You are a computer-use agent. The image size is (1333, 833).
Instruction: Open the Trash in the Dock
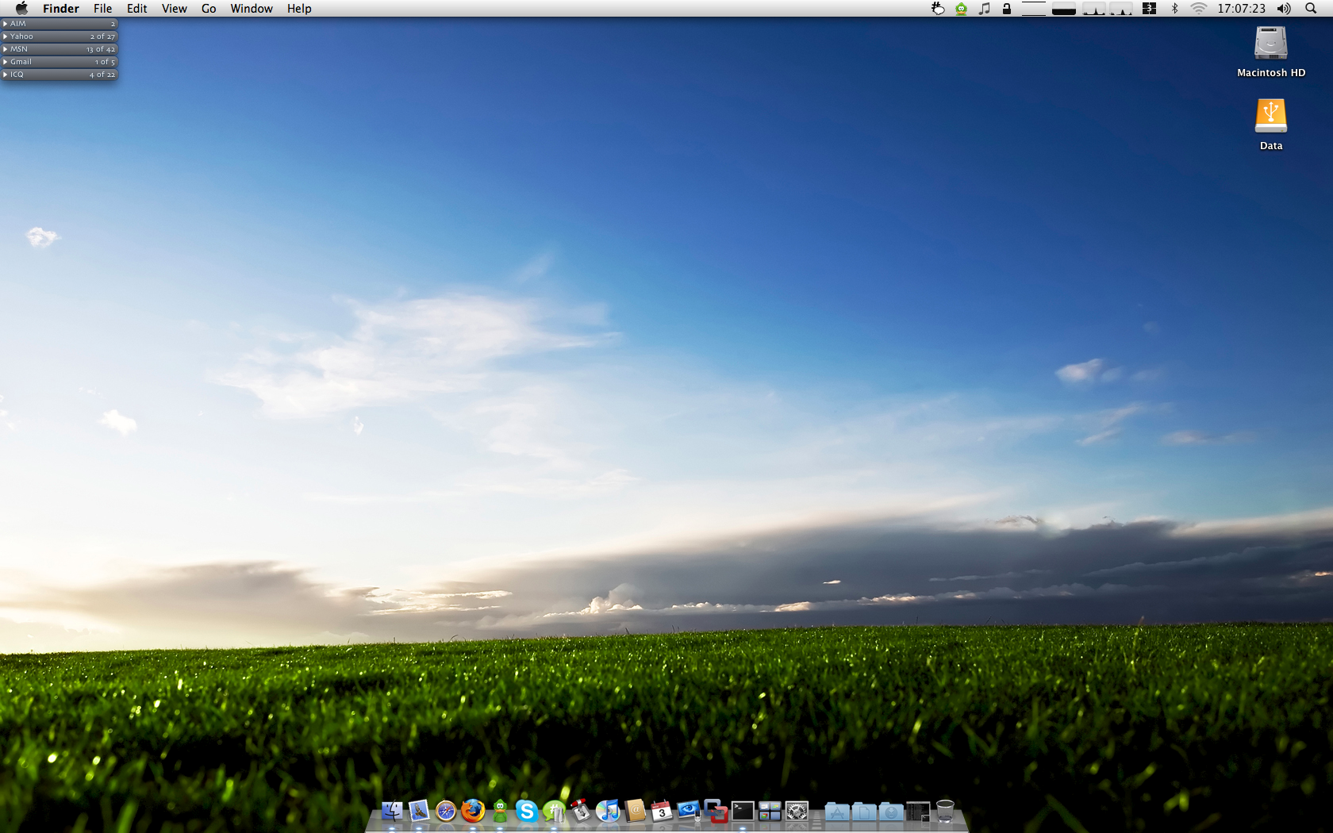(x=944, y=811)
